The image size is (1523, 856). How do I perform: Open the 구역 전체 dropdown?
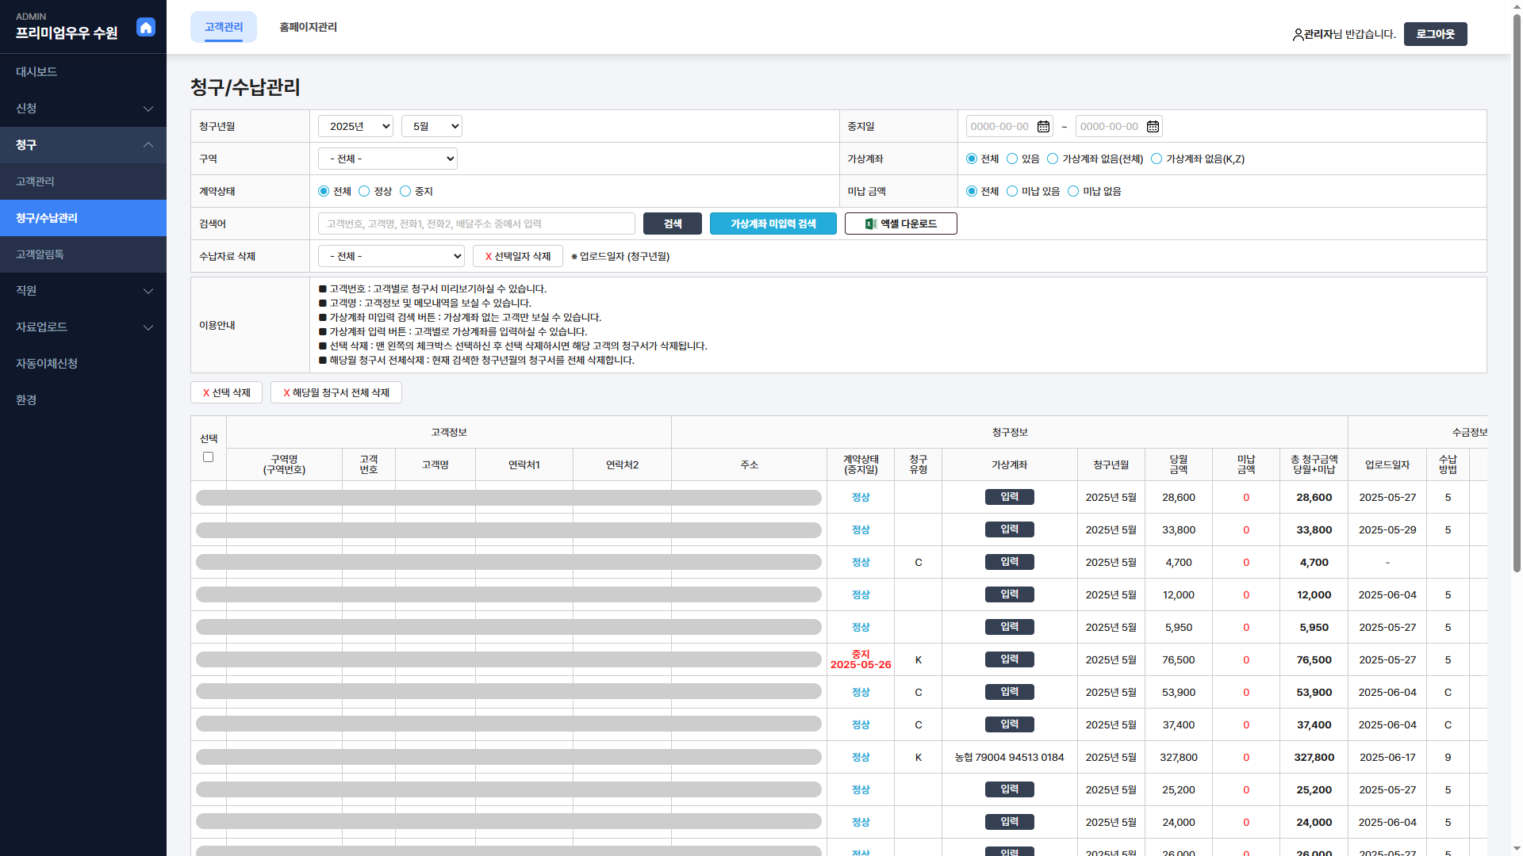click(387, 159)
